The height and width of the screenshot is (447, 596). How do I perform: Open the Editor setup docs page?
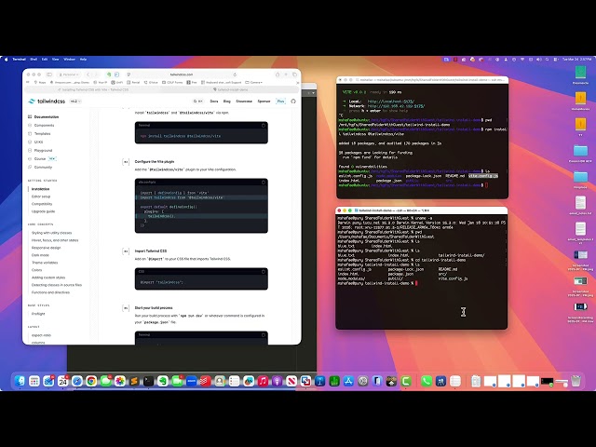[x=41, y=196]
